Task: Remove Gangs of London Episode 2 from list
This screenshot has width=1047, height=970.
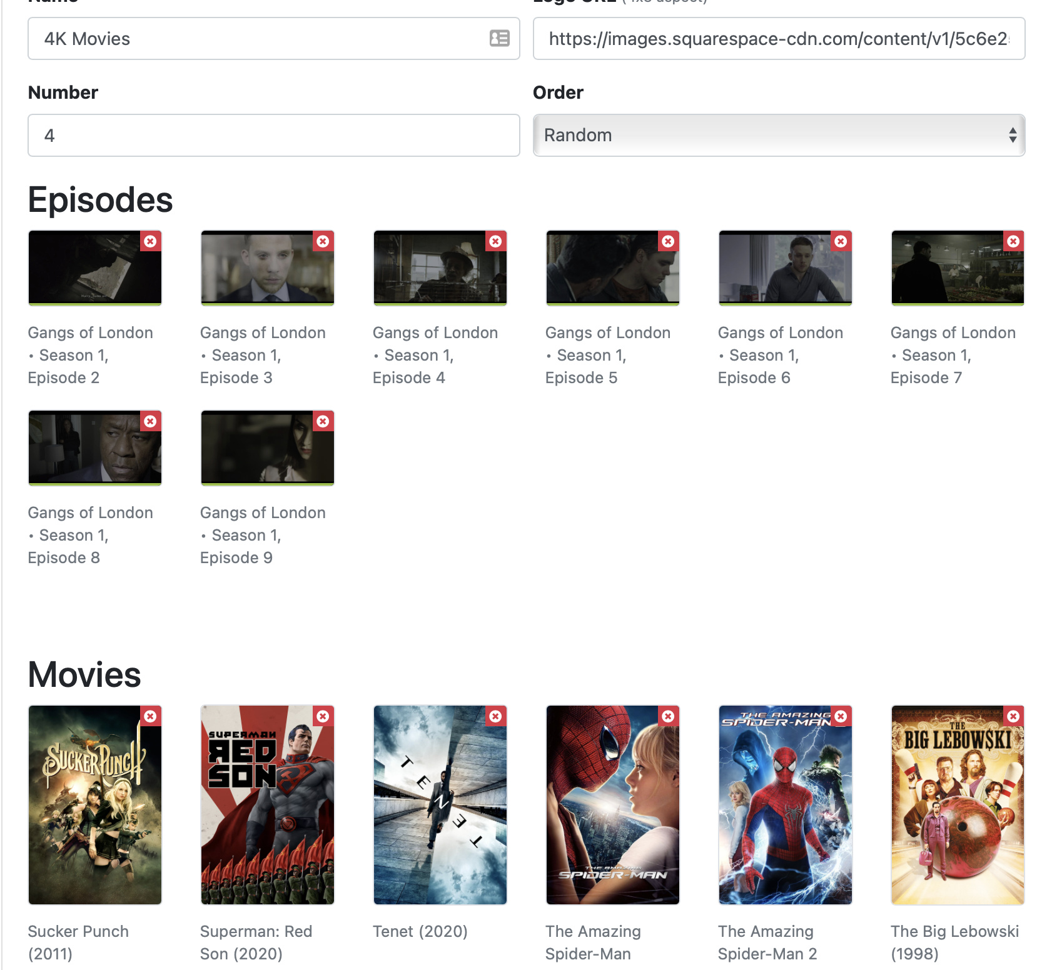Action: [x=150, y=241]
